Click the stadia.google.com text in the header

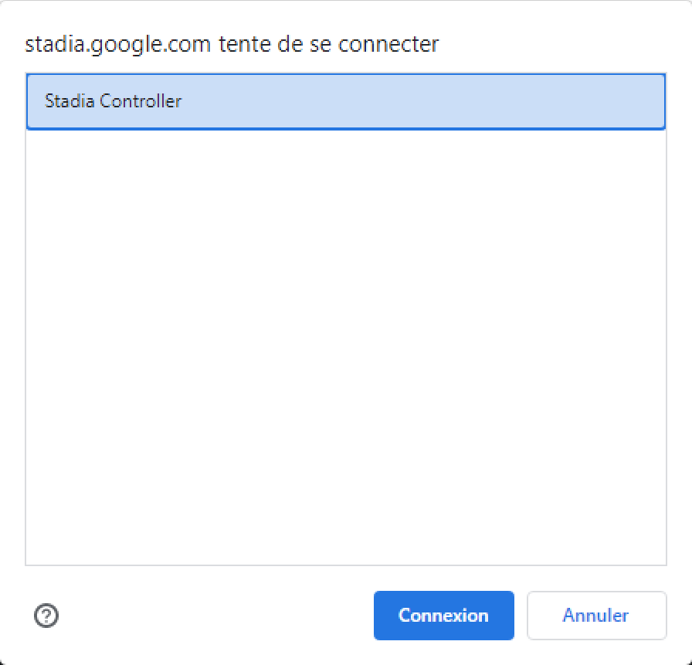pos(118,45)
